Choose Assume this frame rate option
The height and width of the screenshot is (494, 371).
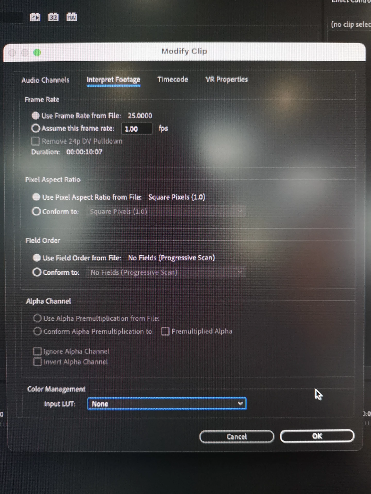click(36, 128)
